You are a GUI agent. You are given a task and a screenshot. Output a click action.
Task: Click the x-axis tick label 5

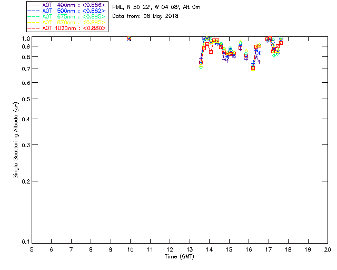click(x=32, y=249)
